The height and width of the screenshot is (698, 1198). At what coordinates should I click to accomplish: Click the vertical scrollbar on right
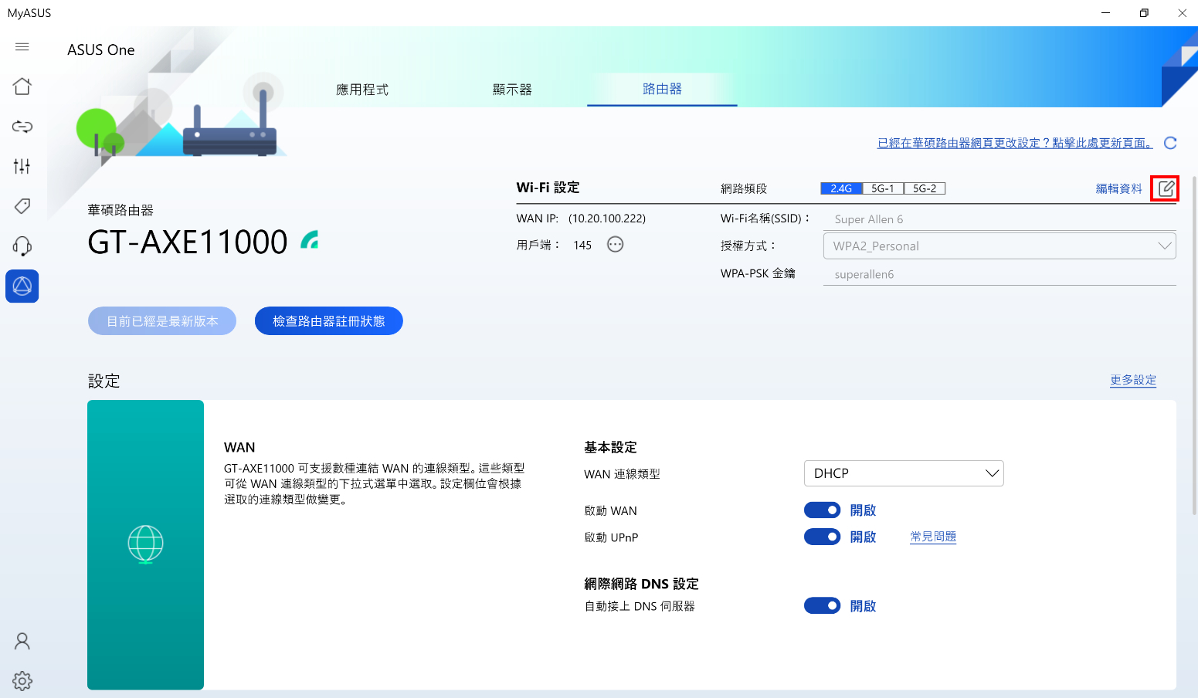click(x=1194, y=345)
